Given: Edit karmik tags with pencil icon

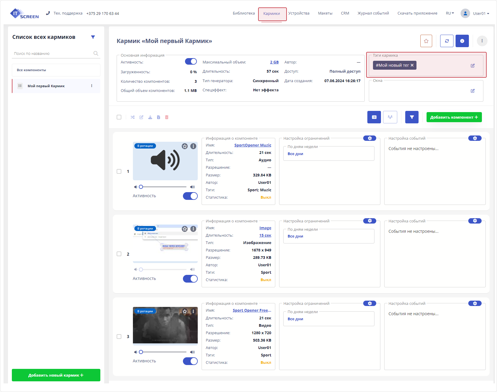Looking at the screenshot, I should coord(472,66).
